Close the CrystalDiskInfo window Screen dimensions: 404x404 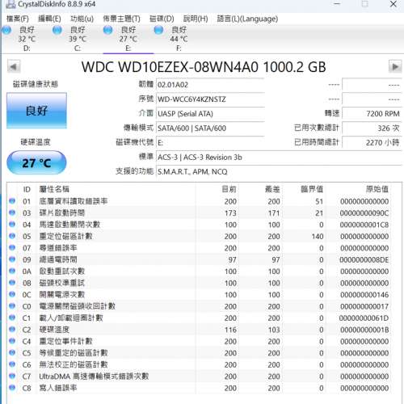(393, 4)
